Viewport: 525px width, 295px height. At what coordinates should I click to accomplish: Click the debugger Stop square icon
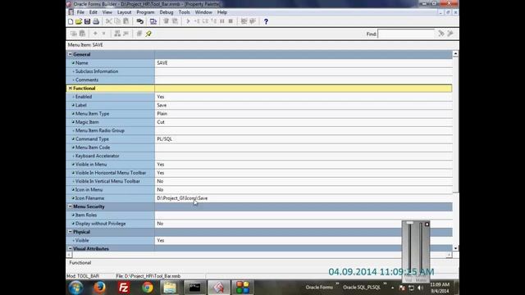231,21
